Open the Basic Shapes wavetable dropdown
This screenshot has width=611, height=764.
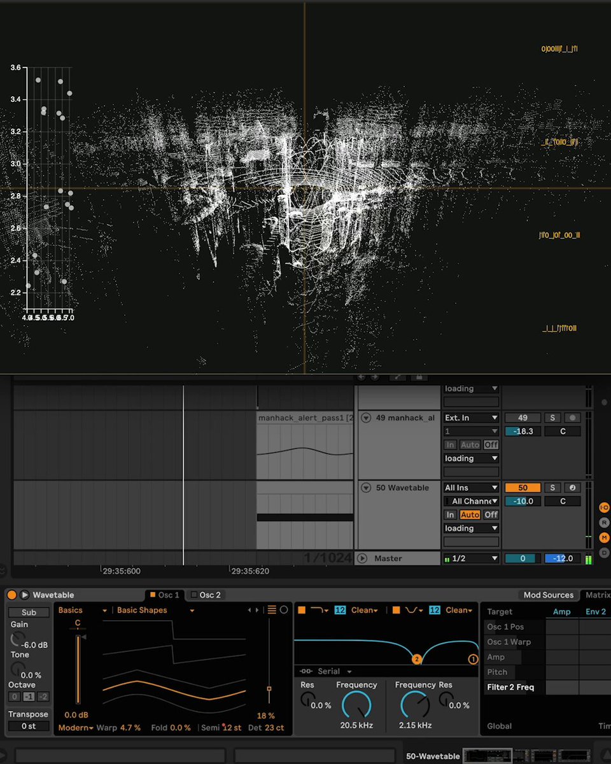tap(155, 610)
